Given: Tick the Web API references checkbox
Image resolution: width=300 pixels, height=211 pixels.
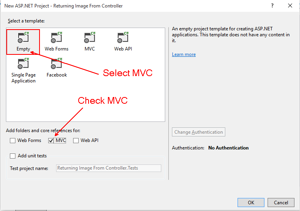Looking at the screenshot, I should (x=76, y=140).
